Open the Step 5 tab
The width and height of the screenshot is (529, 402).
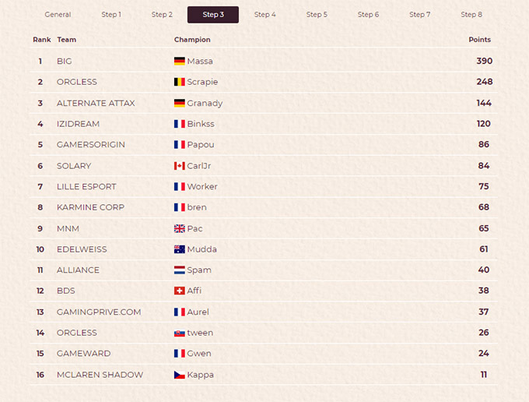[317, 15]
